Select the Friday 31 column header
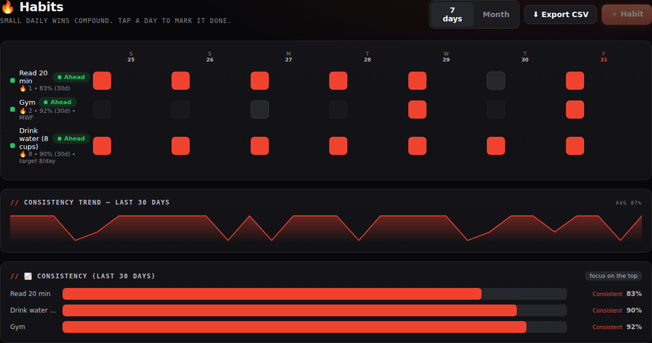 (x=604, y=57)
